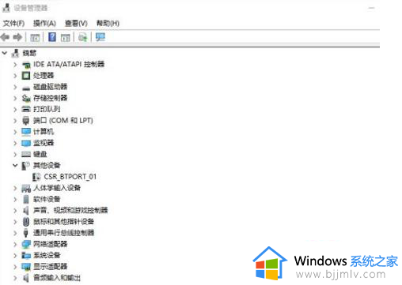The width and height of the screenshot is (402, 285).
Task: Click the action pane toolbar icon
Action: click(x=65, y=37)
